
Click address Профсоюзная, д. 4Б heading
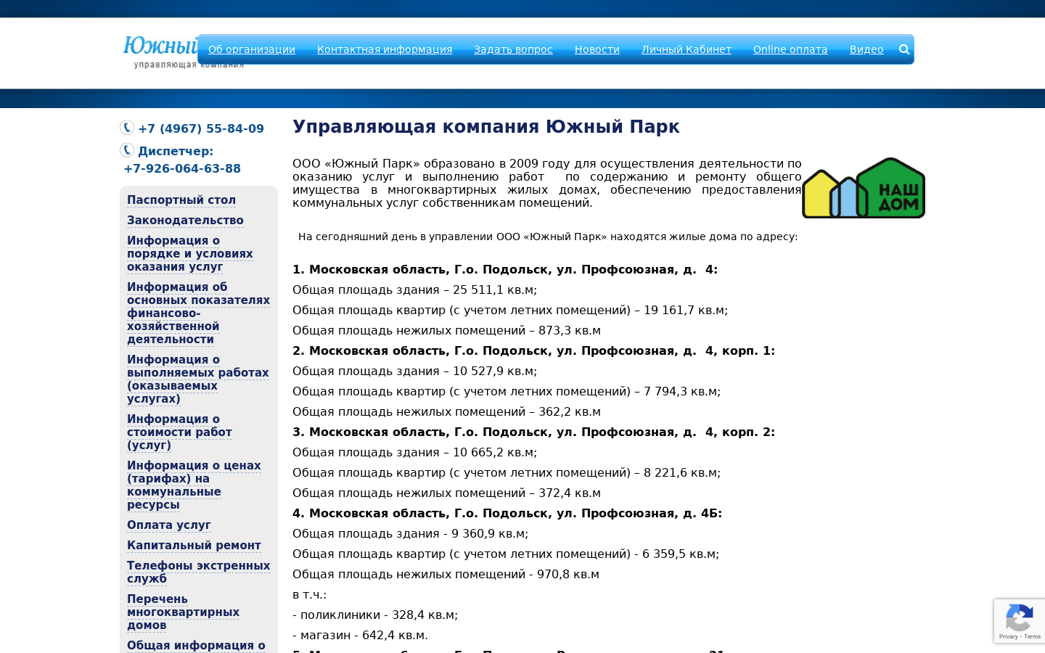(507, 514)
